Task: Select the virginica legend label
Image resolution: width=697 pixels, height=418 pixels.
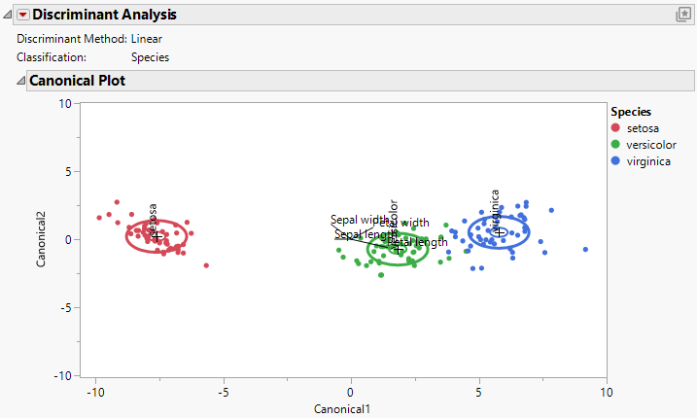Action: (x=648, y=161)
